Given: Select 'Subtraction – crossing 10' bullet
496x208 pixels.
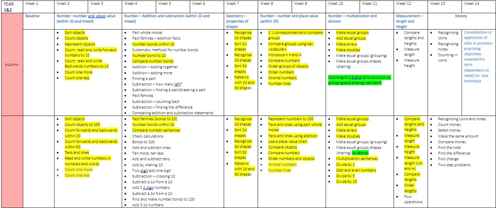Looking at the screenshot, I should [x=155, y=176].
